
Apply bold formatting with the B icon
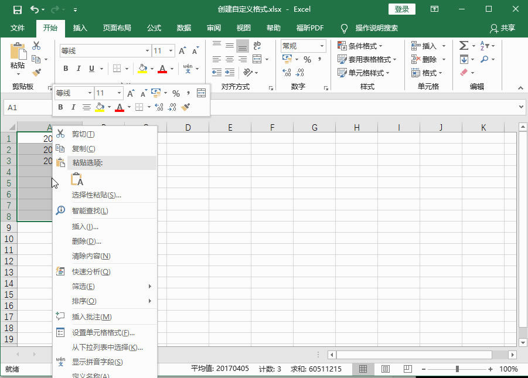coord(66,69)
